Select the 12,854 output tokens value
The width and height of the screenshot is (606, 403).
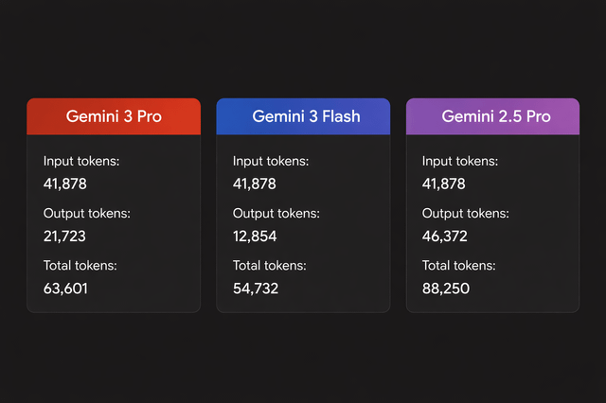coord(255,236)
